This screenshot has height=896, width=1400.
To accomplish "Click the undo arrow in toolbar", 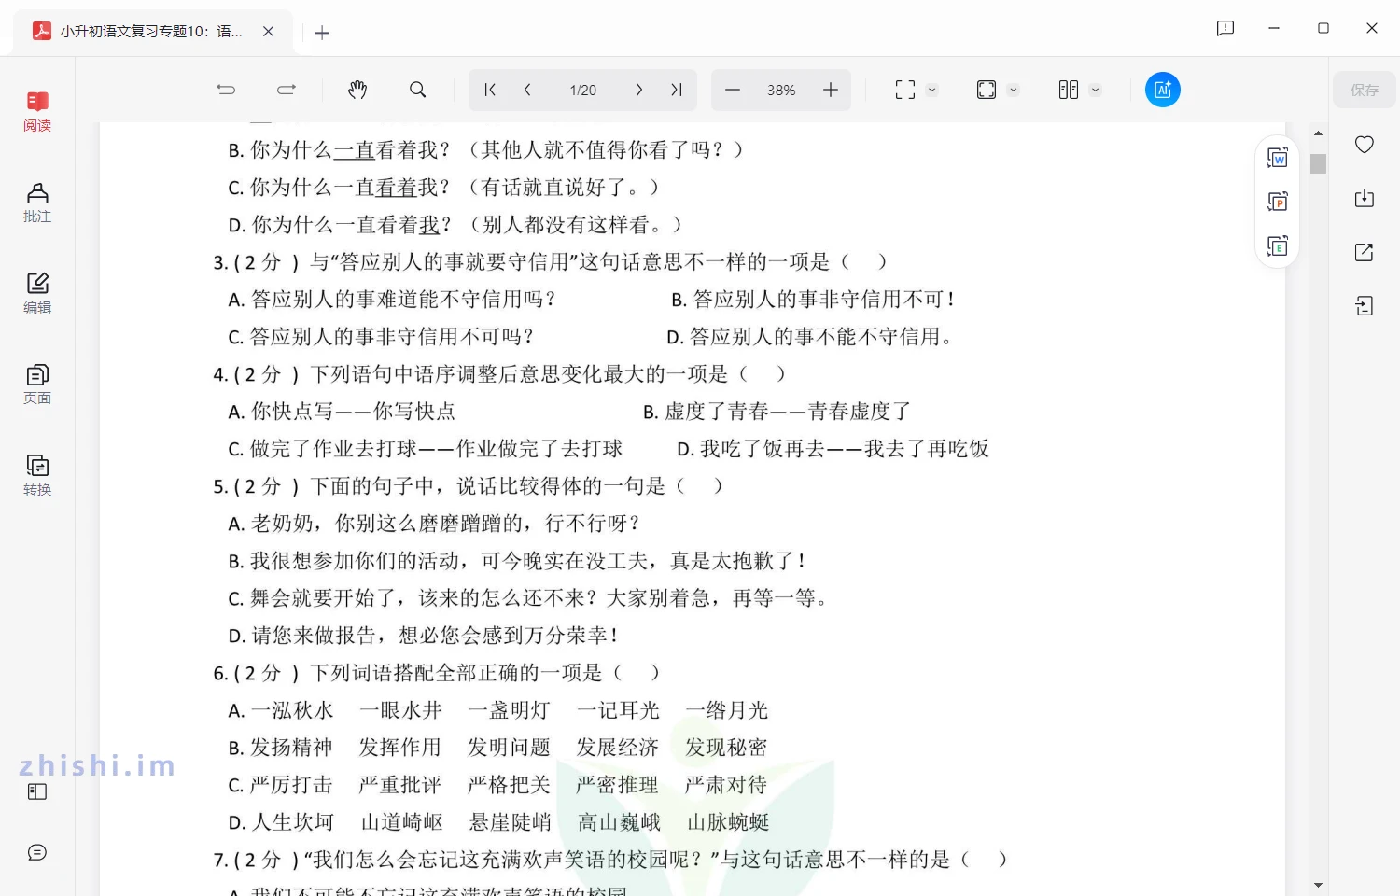I will (226, 90).
